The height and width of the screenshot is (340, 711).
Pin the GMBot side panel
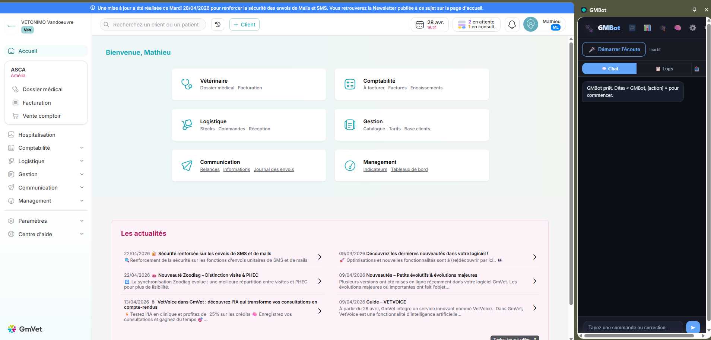[694, 10]
